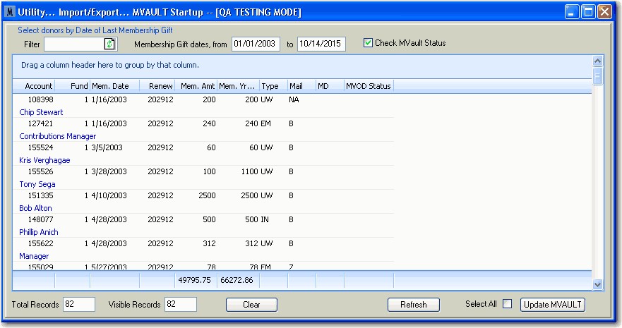Click the grid scrollbar down arrow
622x328 pixels.
597,284
